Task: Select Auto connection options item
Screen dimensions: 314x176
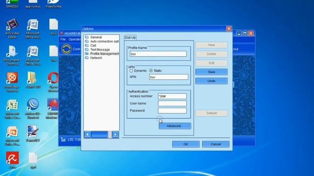Action: [x=102, y=41]
